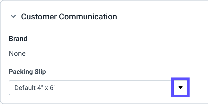Open the Packing Slip dropdown arrow
This screenshot has height=104, width=208.
180,88
